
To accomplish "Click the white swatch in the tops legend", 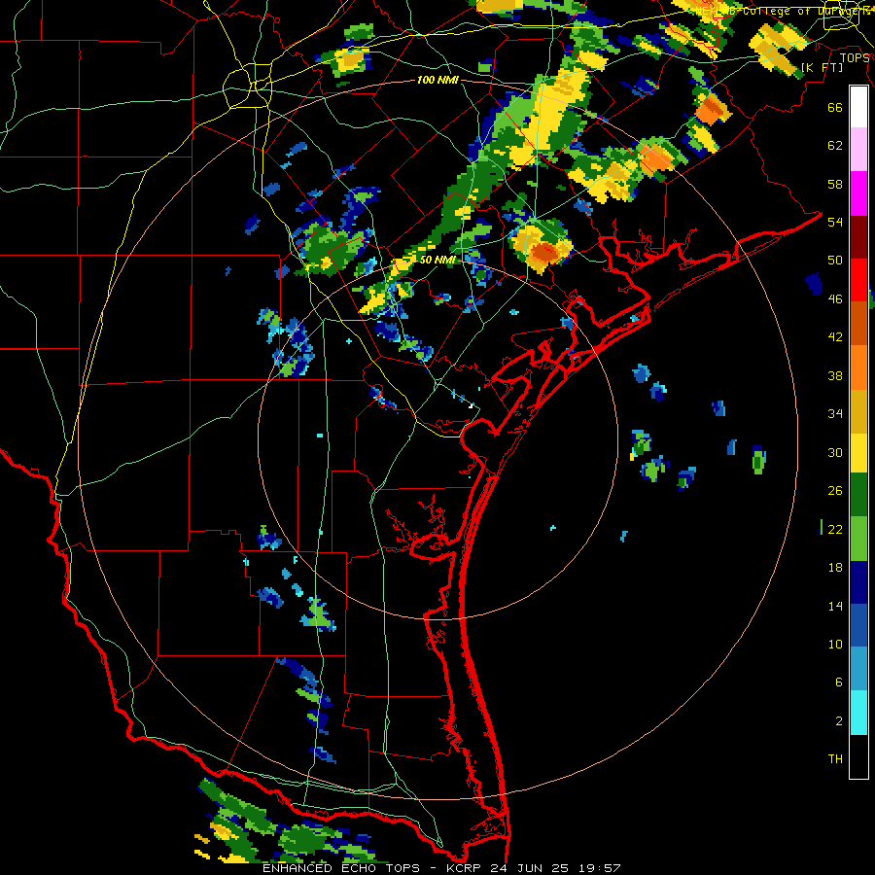I will (858, 107).
